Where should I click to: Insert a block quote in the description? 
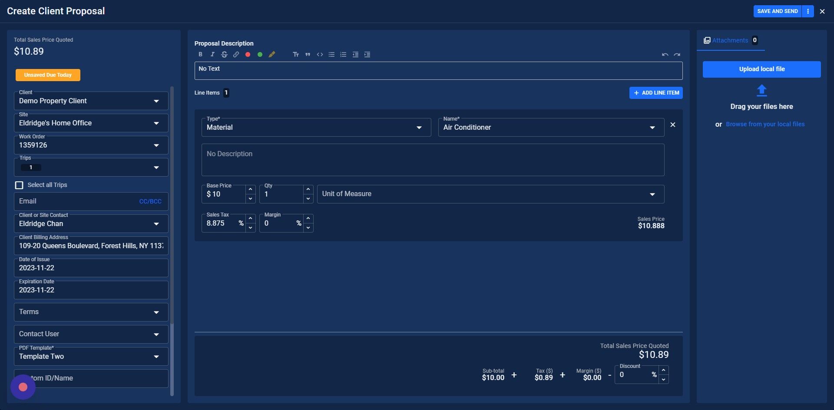[x=308, y=55]
